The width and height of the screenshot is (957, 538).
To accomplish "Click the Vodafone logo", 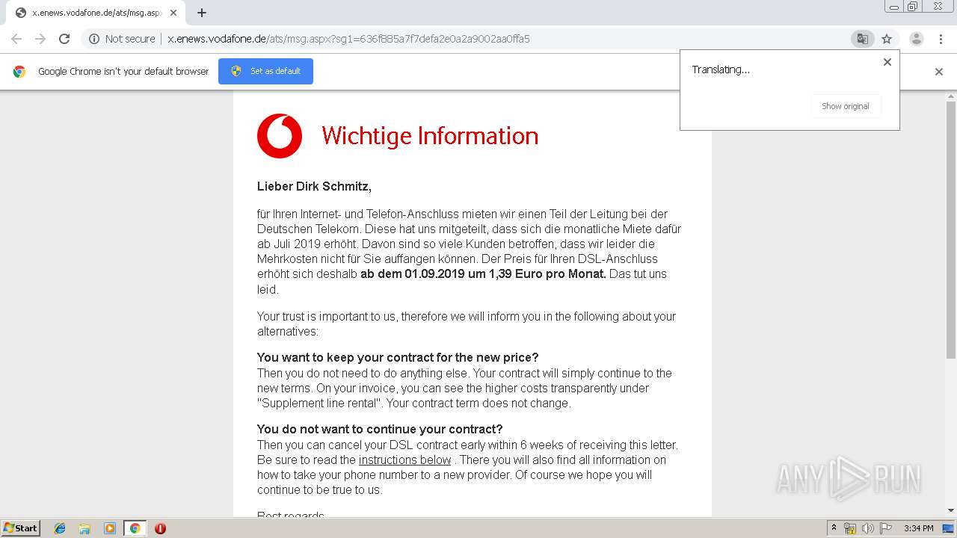I will 280,136.
